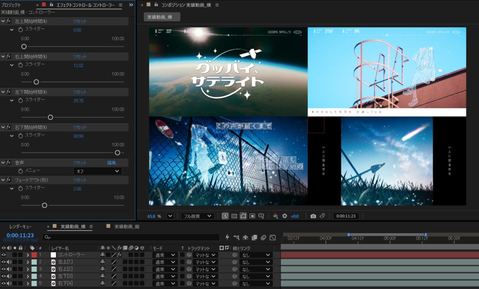Collapse the スライダー row under 左下開始時間
The height and width of the screenshot is (289, 479).
pos(12,101)
